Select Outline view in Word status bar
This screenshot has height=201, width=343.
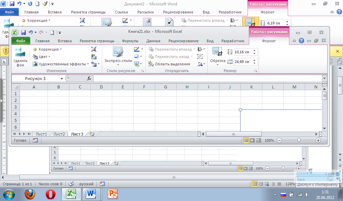click(x=273, y=184)
